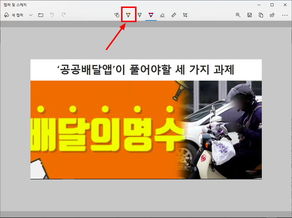
Task: Save the capture with the disk icon
Action: (x=250, y=15)
